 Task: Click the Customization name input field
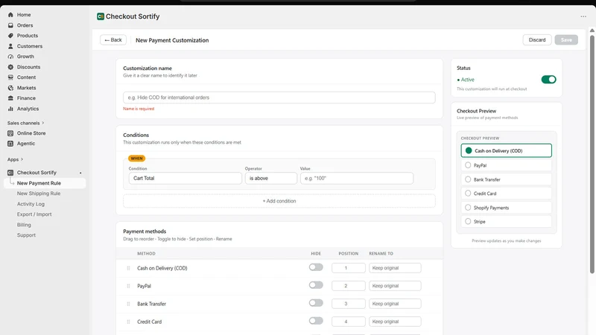point(279,98)
